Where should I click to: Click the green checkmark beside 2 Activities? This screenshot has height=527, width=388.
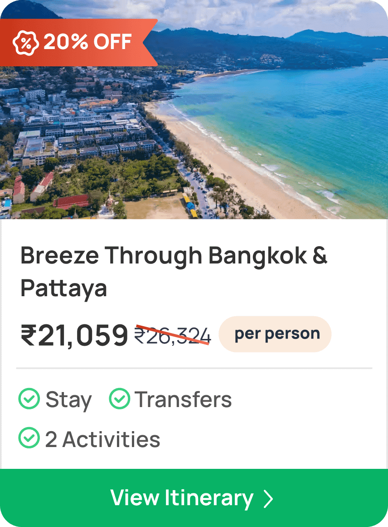pos(29,439)
